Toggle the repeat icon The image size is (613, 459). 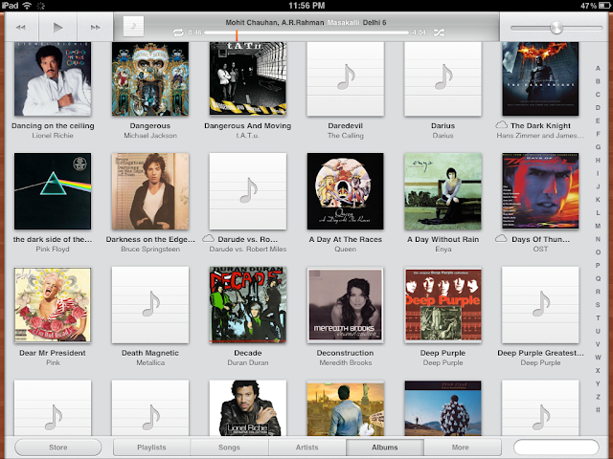[178, 33]
